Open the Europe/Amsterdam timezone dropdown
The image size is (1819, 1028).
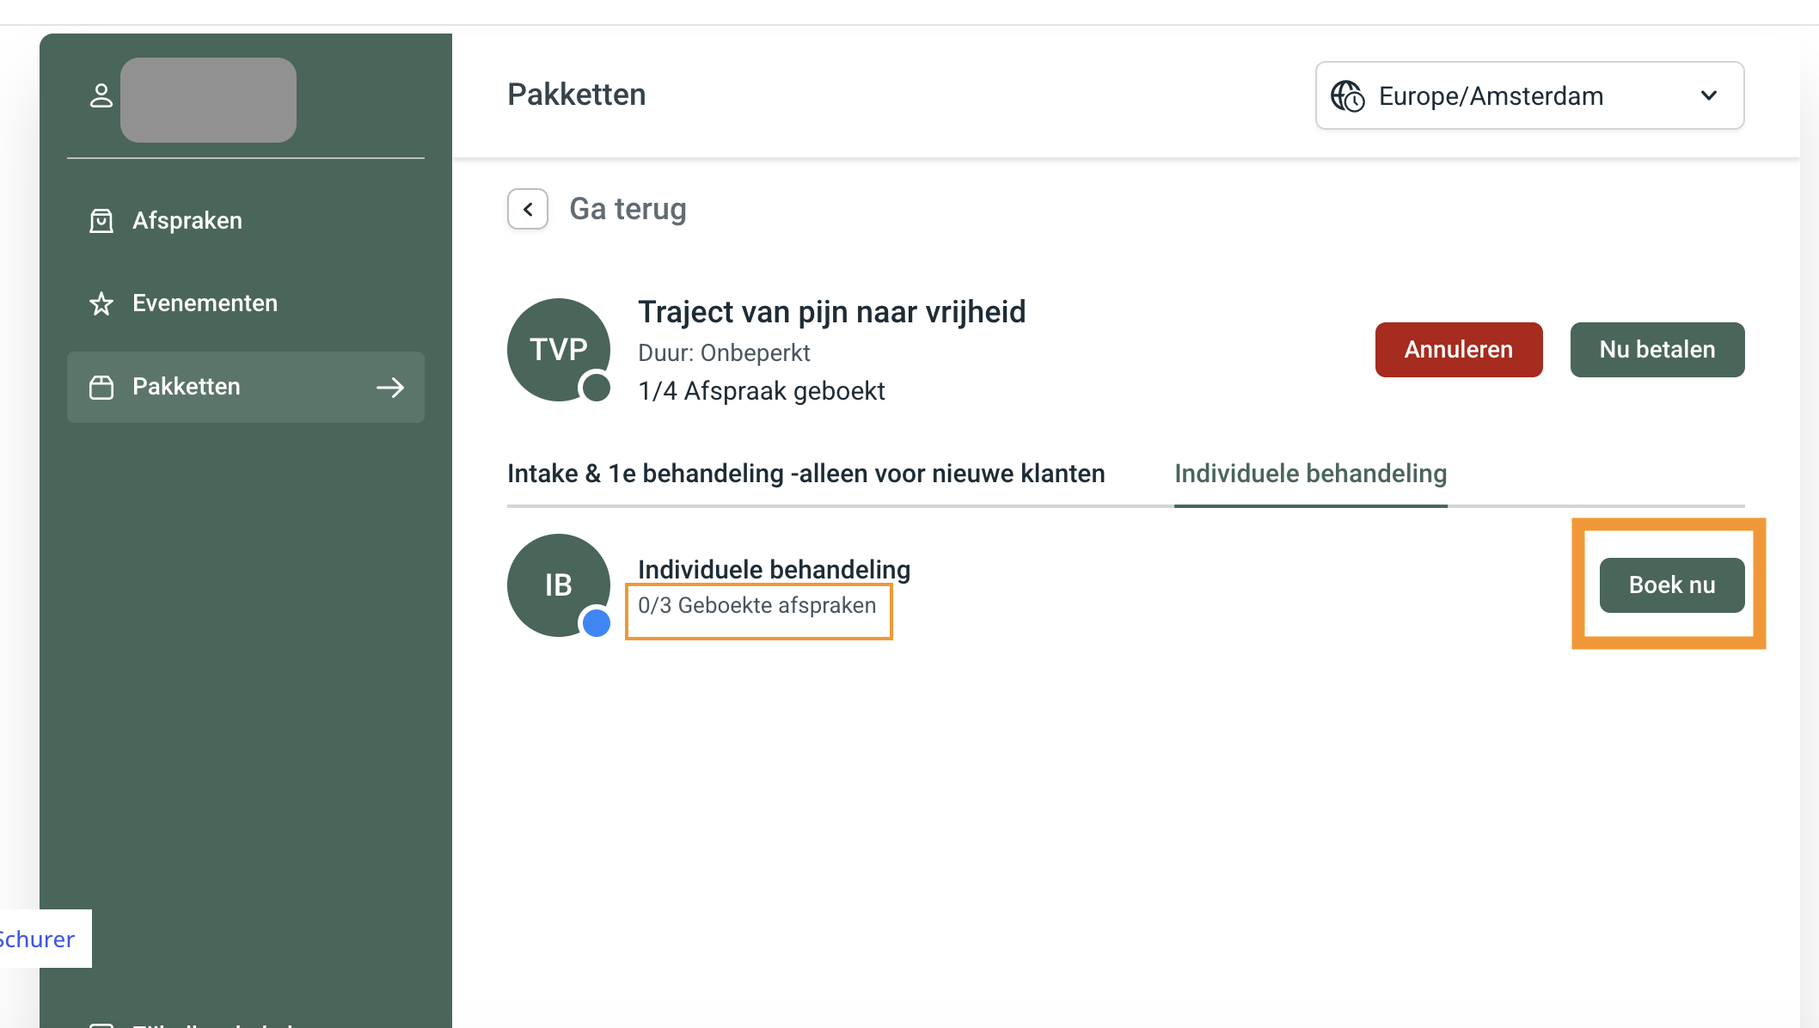coord(1490,96)
